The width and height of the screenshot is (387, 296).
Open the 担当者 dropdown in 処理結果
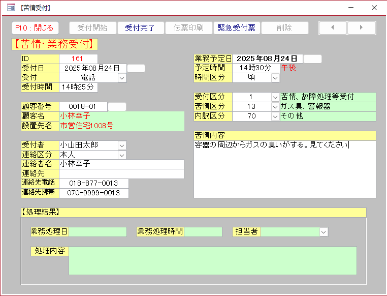pyautogui.click(x=324, y=232)
